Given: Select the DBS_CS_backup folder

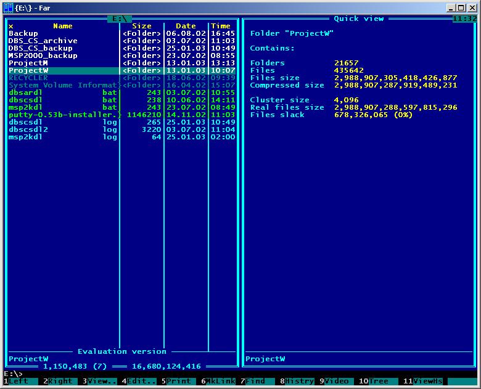Looking at the screenshot, I should (x=121, y=48).
